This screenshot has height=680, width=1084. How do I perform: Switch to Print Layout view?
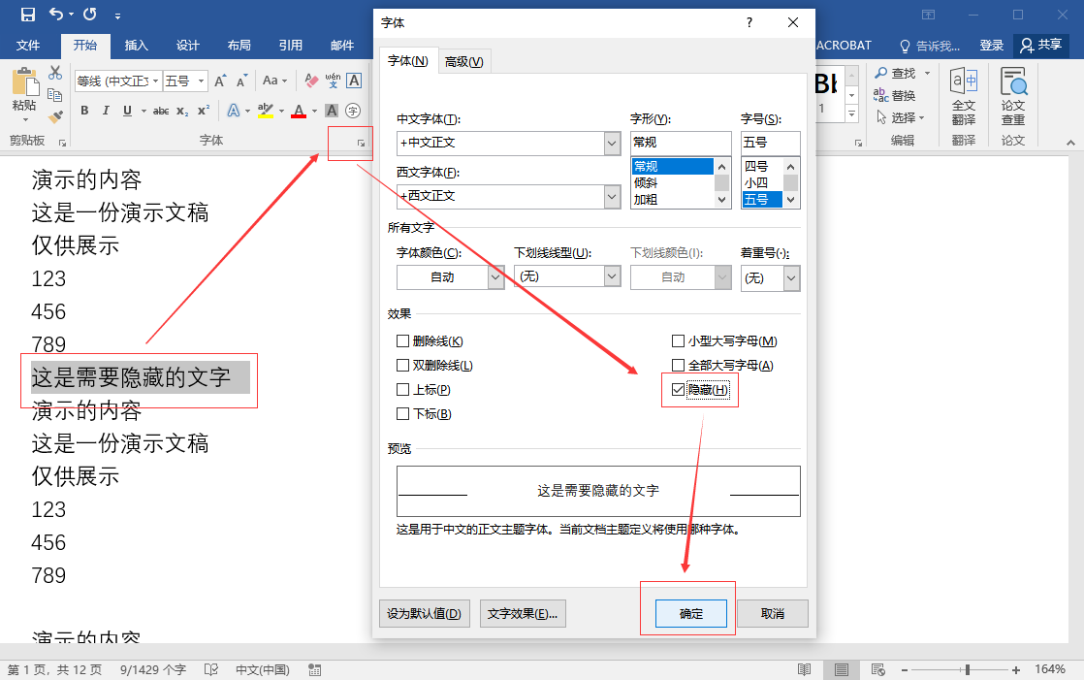click(x=842, y=669)
